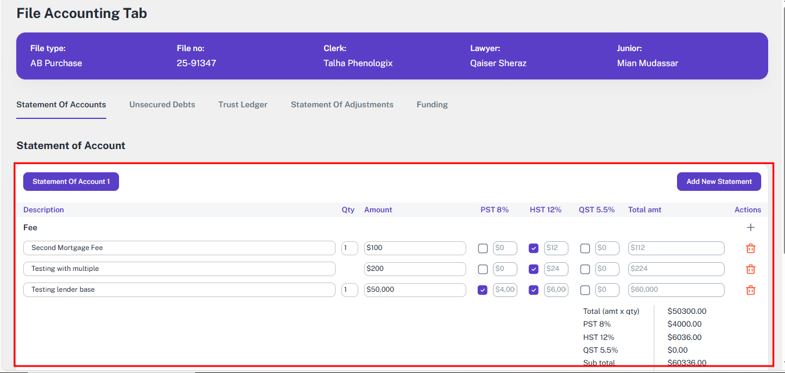The width and height of the screenshot is (785, 373).
Task: Enable QST 5.5% for Testing lender base
Action: [x=585, y=290]
